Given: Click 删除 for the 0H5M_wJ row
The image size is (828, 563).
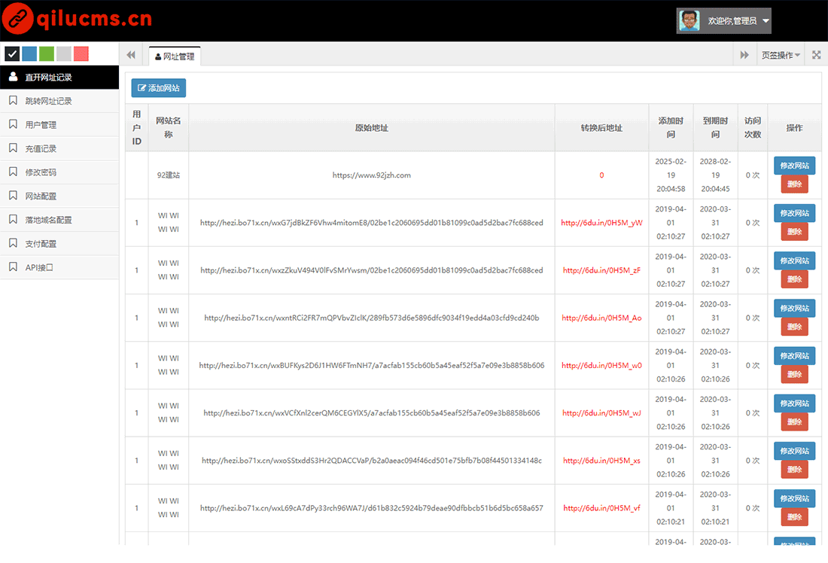Looking at the screenshot, I should click(795, 421).
